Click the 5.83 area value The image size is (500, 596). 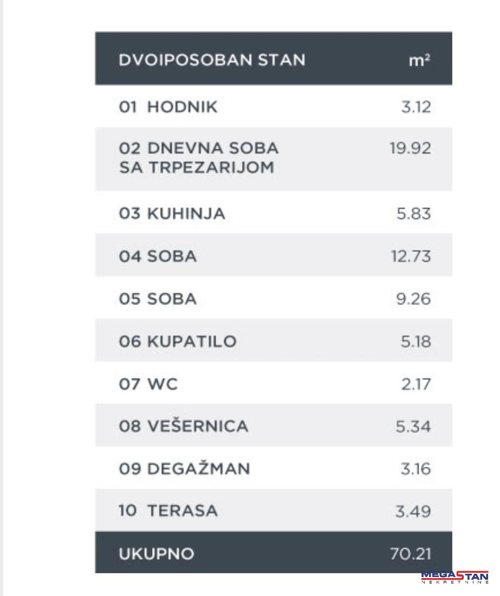click(x=413, y=213)
